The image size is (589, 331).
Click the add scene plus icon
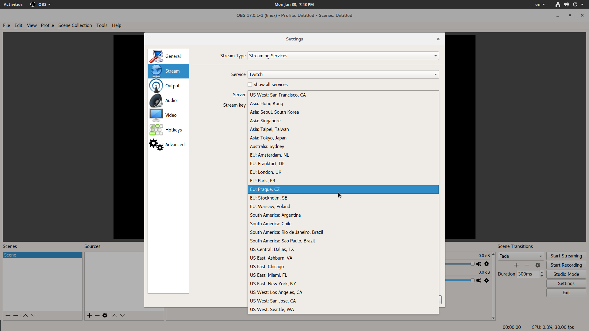coord(8,315)
